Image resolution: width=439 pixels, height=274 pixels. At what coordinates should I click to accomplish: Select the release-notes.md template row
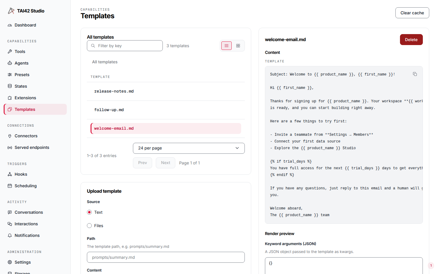[x=166, y=91]
